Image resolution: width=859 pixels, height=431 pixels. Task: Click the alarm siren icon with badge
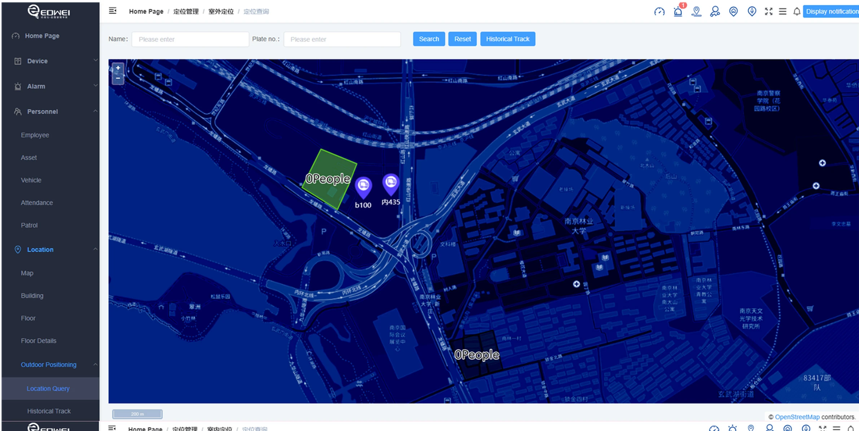[x=678, y=12]
